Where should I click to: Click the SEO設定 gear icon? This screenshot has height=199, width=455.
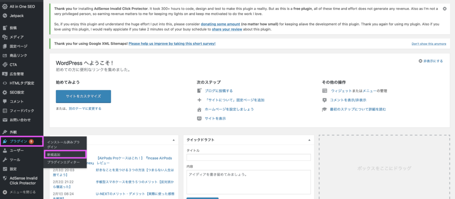pyautogui.click(x=4, y=93)
